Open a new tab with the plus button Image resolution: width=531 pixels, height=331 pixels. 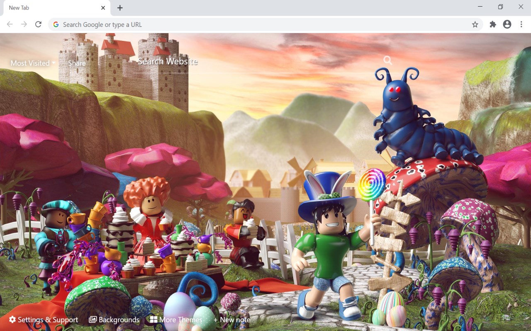coord(120,7)
